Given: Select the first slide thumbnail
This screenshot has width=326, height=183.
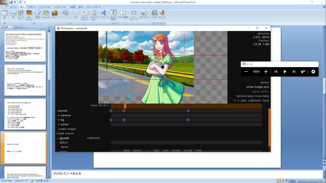Looking at the screenshot, I should point(25,46).
